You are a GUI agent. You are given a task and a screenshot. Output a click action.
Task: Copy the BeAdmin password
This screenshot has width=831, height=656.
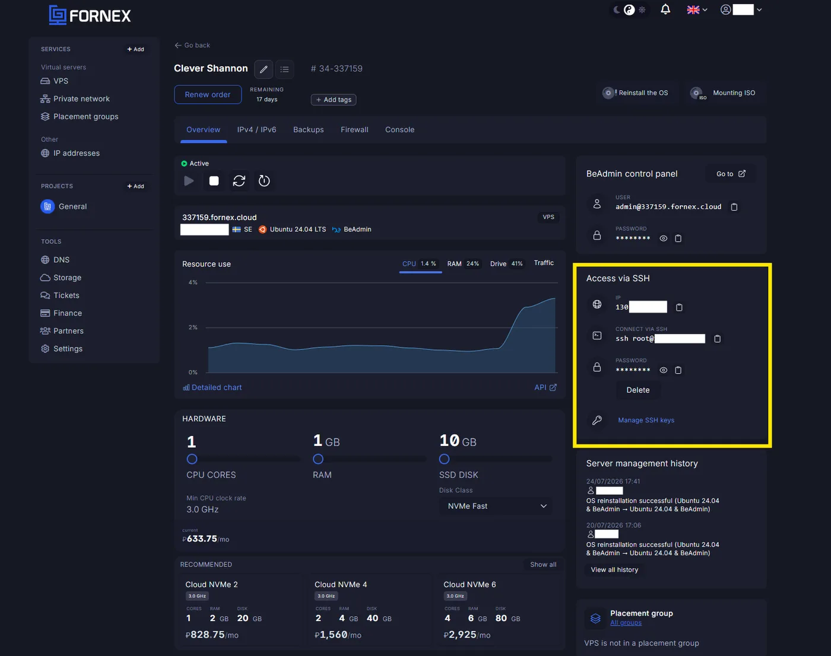678,238
